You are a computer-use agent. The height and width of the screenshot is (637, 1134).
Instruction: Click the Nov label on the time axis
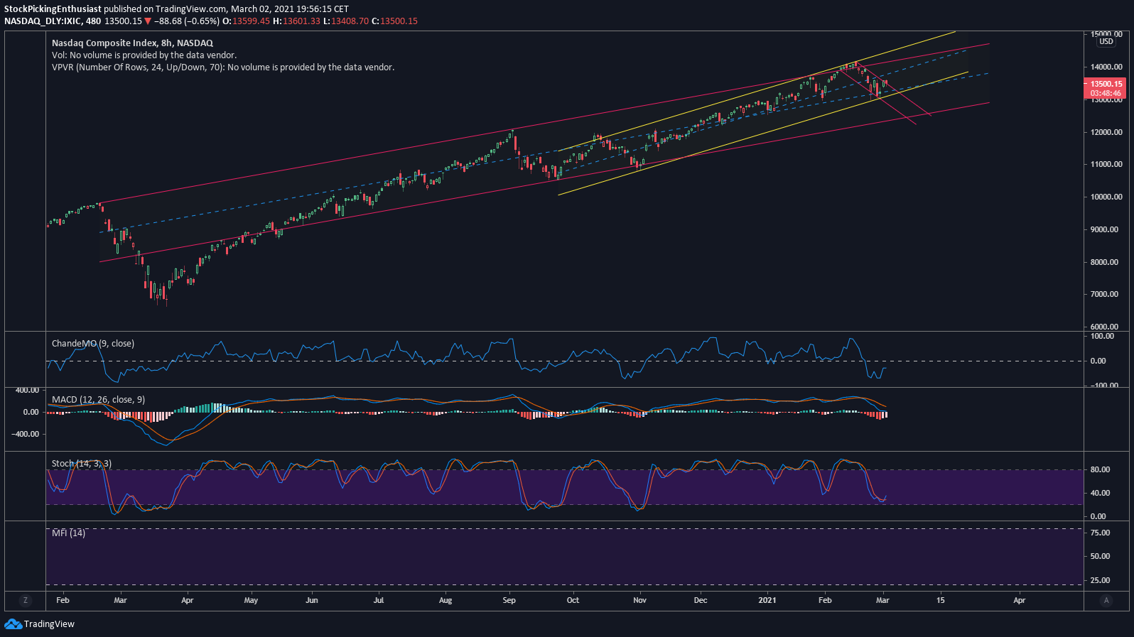pos(640,601)
